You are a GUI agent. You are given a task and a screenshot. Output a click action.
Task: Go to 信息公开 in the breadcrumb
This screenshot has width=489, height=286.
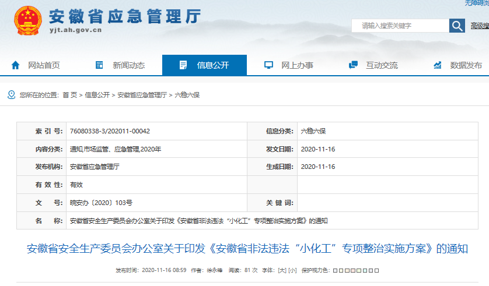pos(97,95)
